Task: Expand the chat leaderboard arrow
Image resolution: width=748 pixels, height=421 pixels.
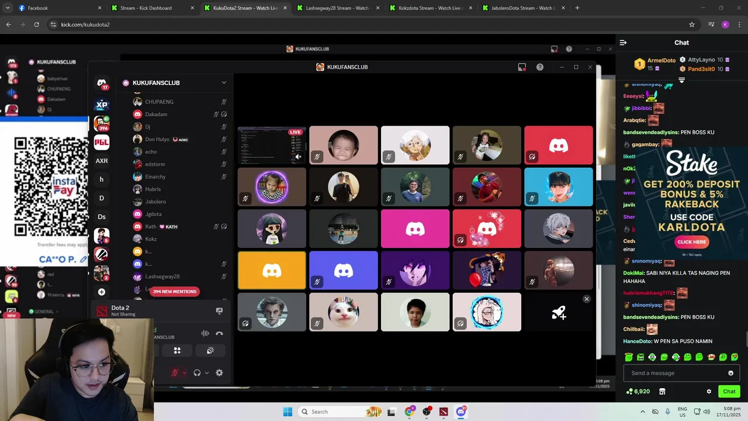Action: click(x=681, y=80)
